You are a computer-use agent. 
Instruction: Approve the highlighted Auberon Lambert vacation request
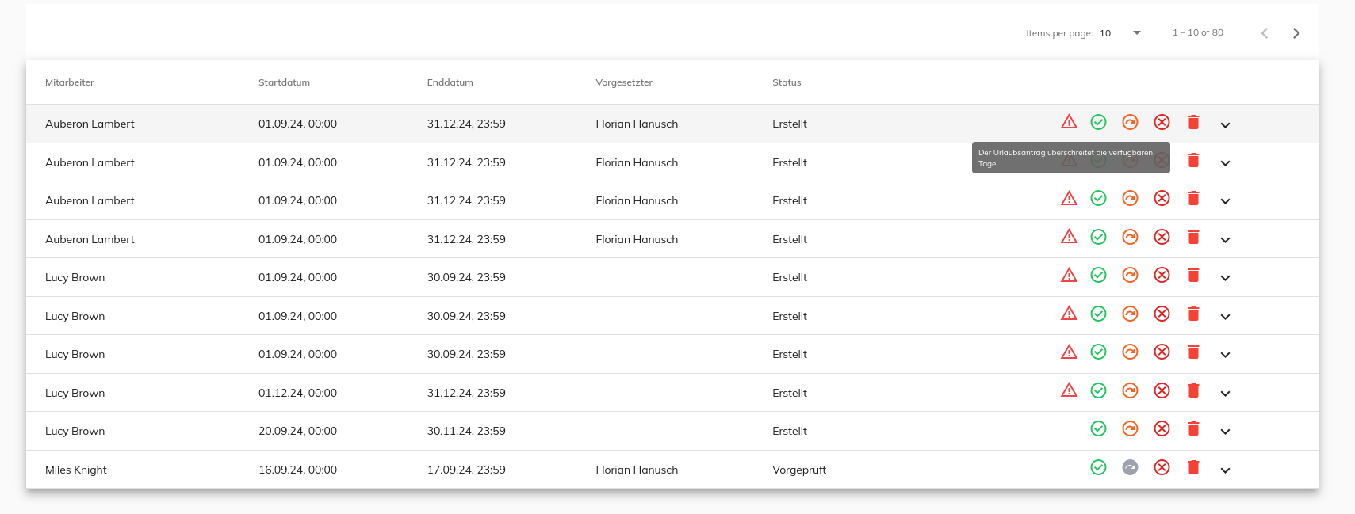click(x=1098, y=122)
